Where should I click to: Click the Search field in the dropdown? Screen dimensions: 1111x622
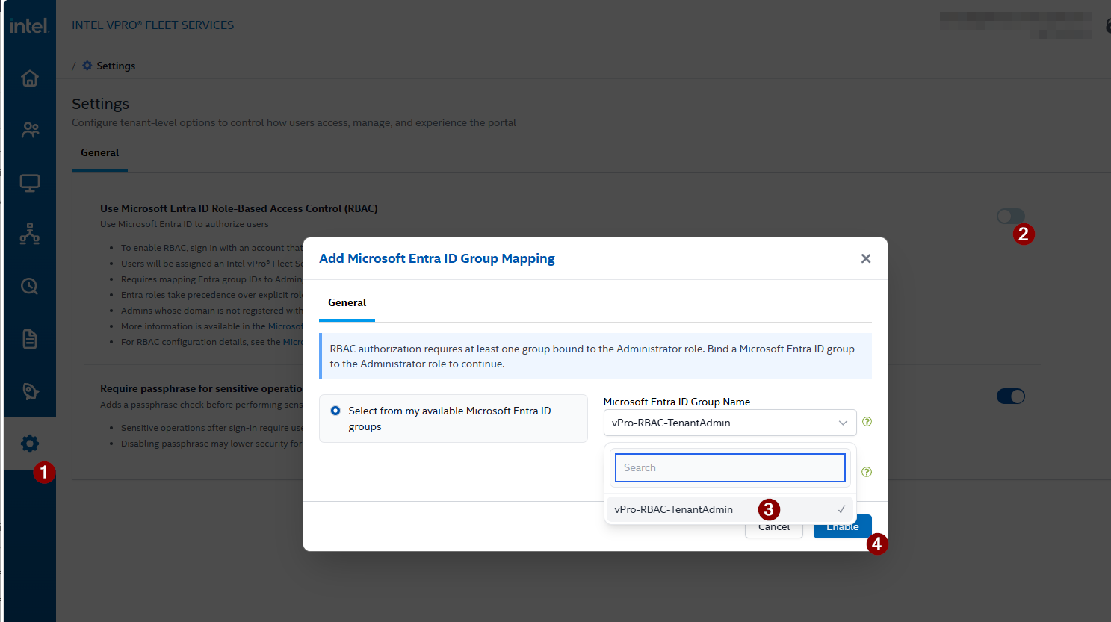tap(730, 467)
